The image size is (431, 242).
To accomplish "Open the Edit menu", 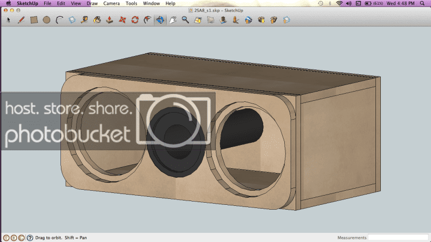I will point(61,3).
